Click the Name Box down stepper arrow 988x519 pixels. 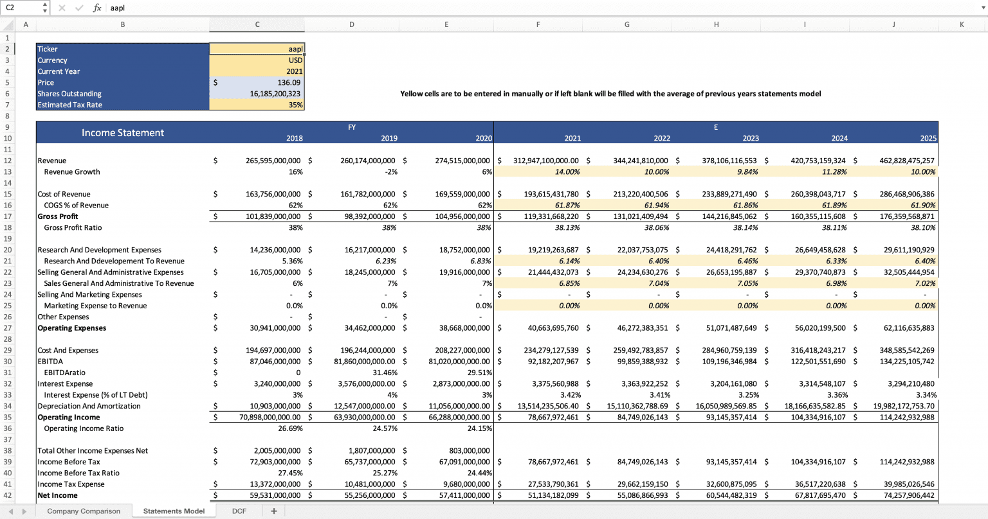click(x=44, y=10)
